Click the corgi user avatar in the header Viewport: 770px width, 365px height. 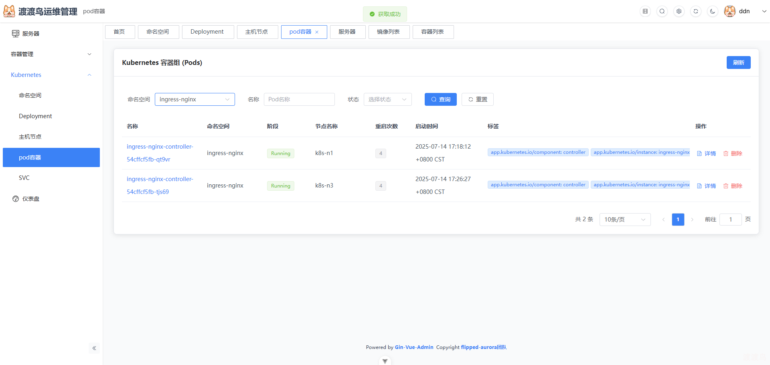pos(729,11)
